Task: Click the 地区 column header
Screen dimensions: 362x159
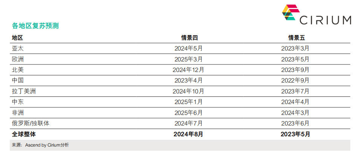Action: point(17,38)
